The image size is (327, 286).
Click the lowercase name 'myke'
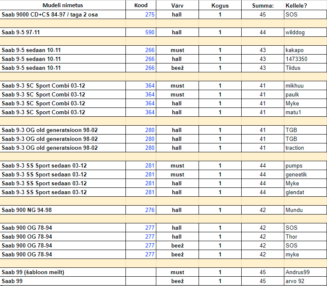[x=292, y=254]
